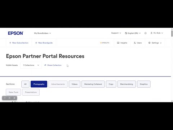The width and height of the screenshot is (173, 130).
Task: Open the Settings dropdown
Action: pos(155,43)
